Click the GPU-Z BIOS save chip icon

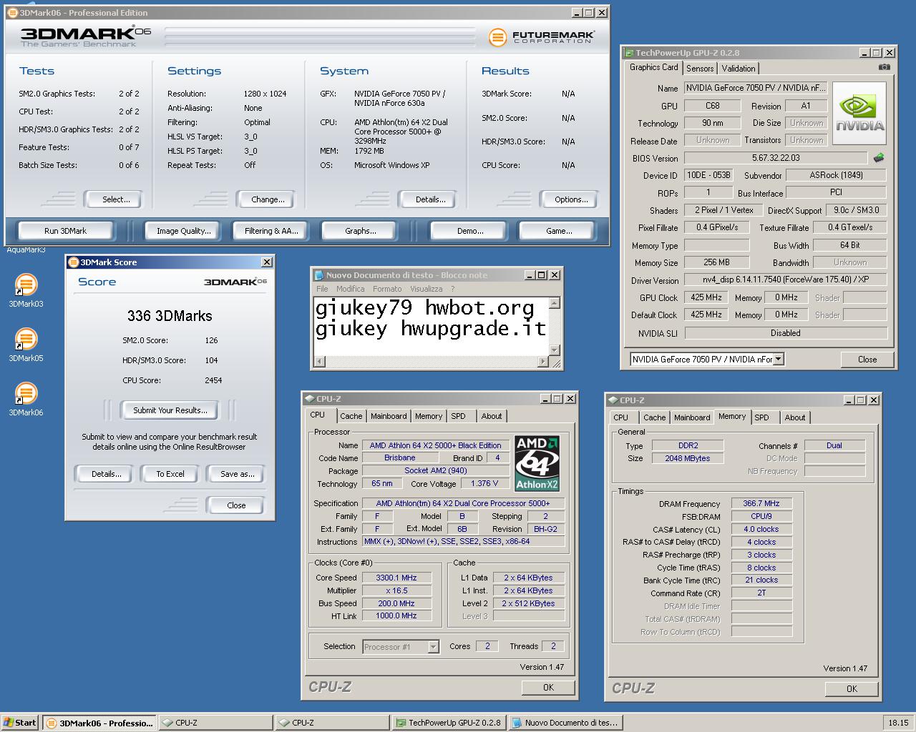point(879,158)
